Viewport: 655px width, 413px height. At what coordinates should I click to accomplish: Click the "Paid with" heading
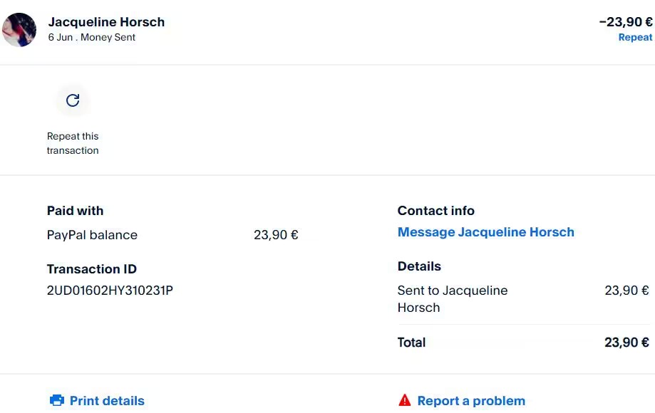[x=75, y=211]
